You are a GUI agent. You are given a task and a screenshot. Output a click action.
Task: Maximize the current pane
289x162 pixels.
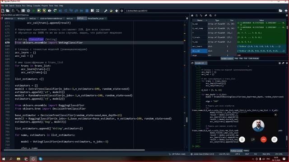(x=92, y=11)
